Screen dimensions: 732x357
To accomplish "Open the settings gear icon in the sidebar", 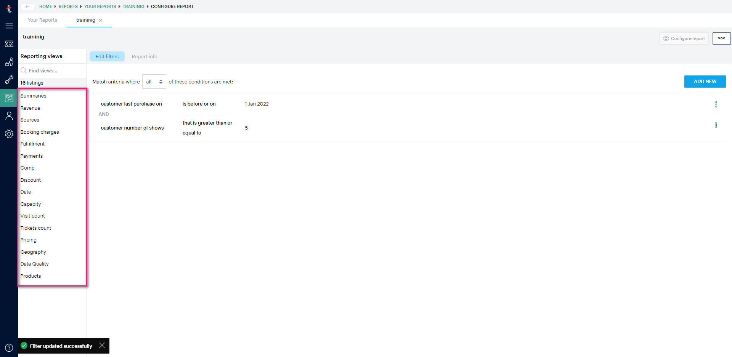I will click(9, 134).
